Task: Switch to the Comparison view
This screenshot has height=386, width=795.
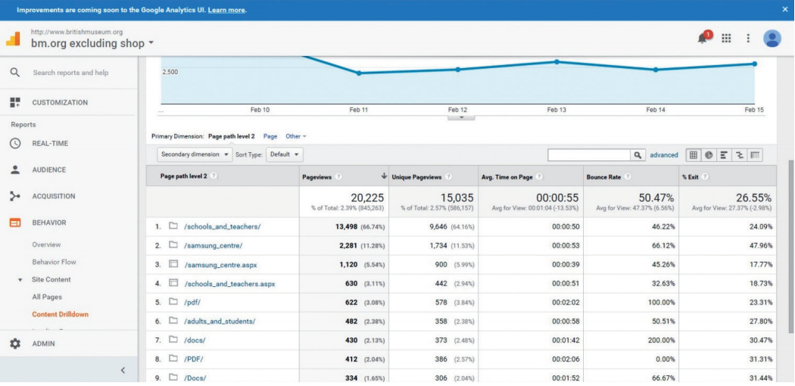Action: coord(739,155)
